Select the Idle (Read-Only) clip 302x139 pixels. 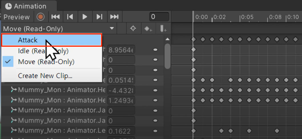pos(52,51)
